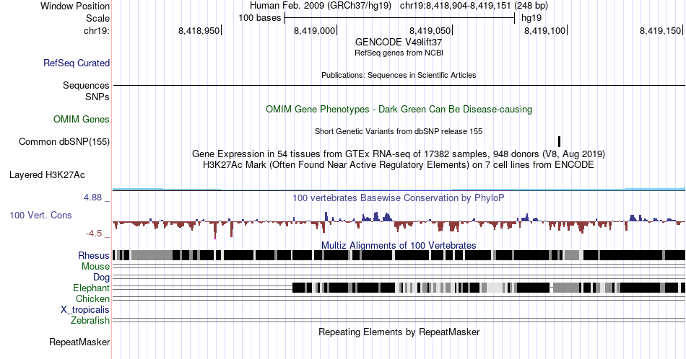The height and width of the screenshot is (359, 686).
Task: Select the Mouse alignment row label
Action: 95,267
